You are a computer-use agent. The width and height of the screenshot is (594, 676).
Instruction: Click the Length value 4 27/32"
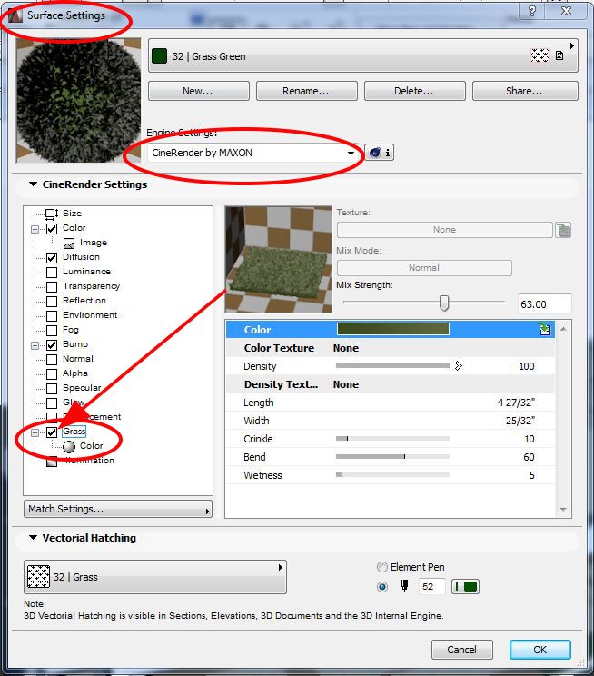516,403
